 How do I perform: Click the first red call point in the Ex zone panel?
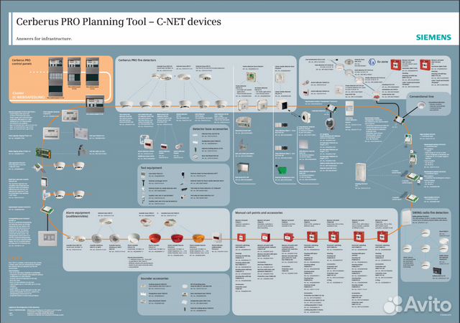tap(395, 65)
